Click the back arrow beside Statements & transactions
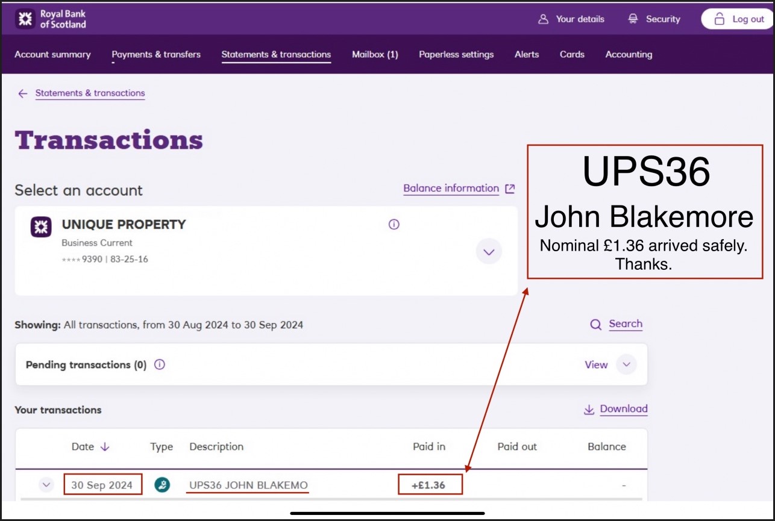 (23, 93)
